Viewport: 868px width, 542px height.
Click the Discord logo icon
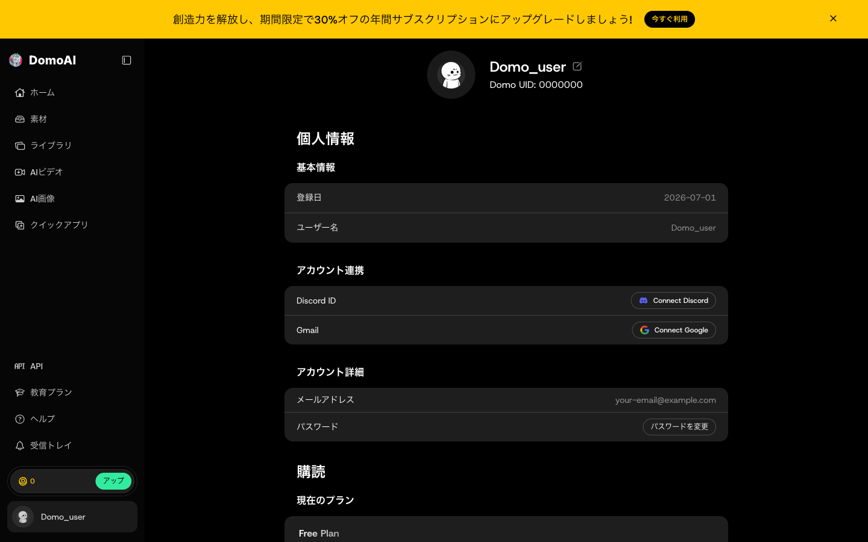coord(643,301)
